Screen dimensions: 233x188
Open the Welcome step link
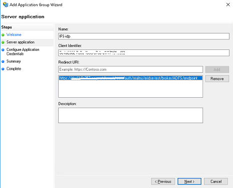click(14, 34)
